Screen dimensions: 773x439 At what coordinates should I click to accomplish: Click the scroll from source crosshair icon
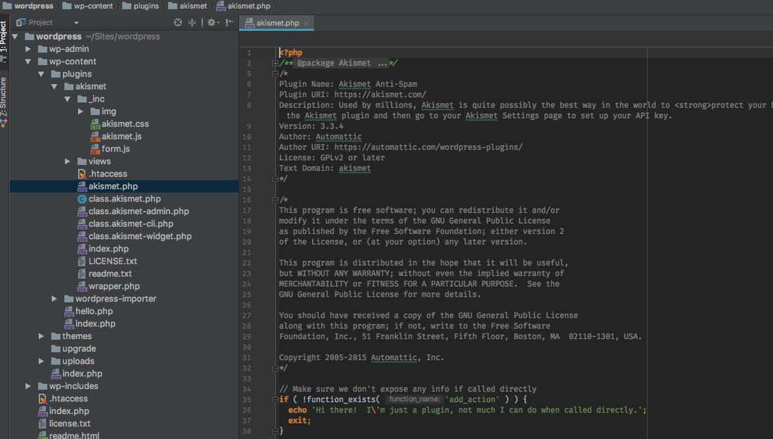pos(178,22)
